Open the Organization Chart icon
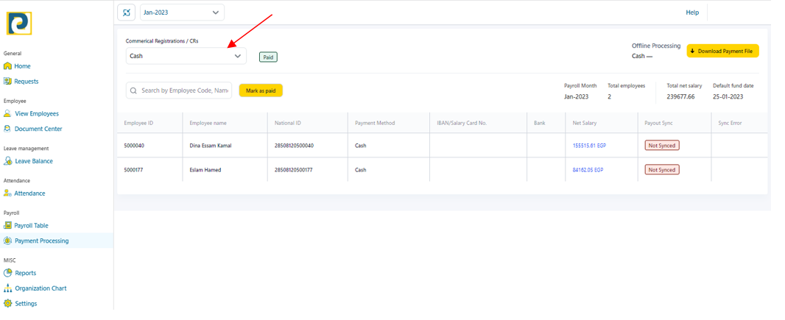785x320 pixels. [x=7, y=288]
